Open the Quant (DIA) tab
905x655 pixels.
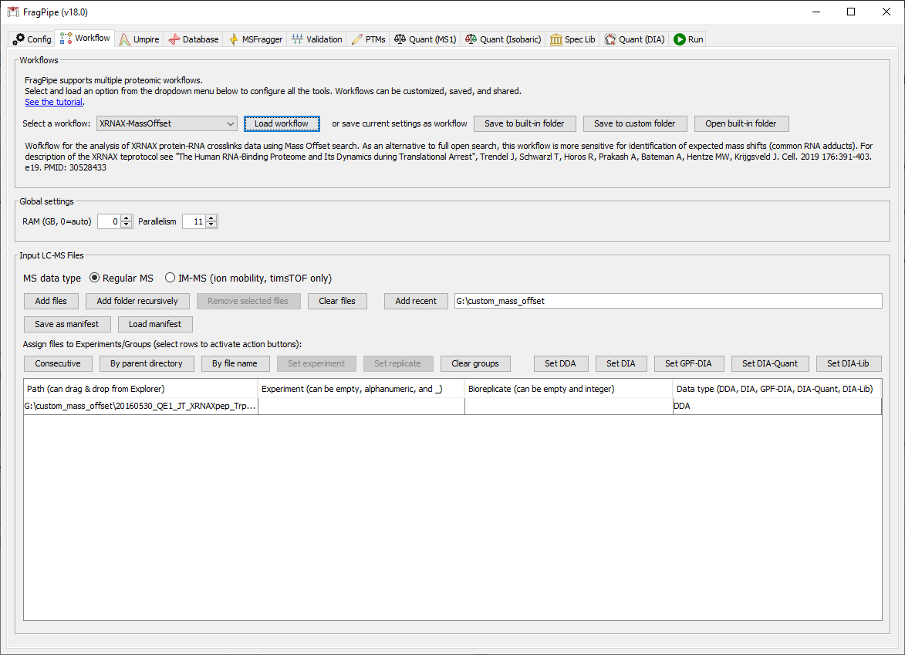pos(634,39)
